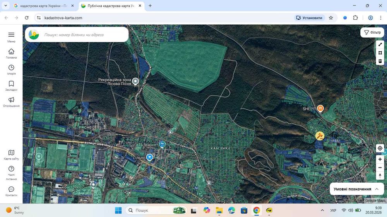Click the КАМ'ЯНКА district label

pos(221,148)
